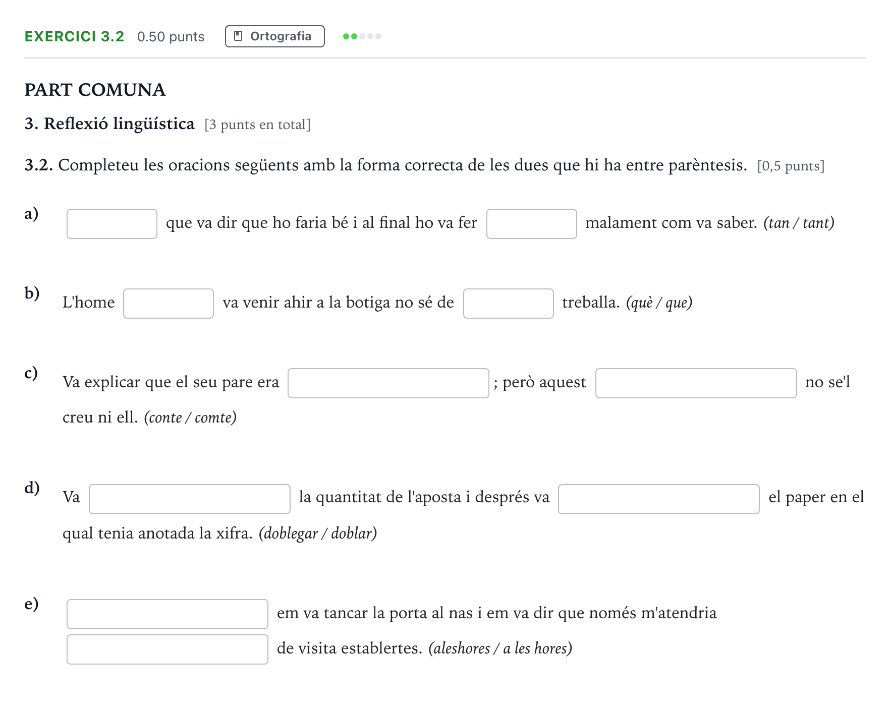Click blank before 'treballa' in sentence b
Screen dimensions: 890x717
509,304
